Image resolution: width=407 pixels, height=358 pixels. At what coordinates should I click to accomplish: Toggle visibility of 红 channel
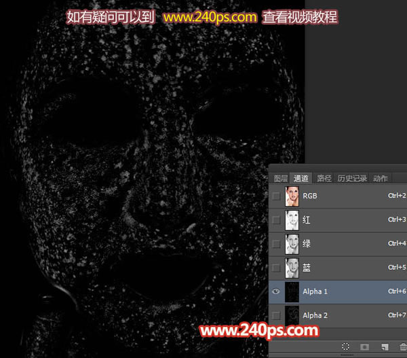[275, 220]
